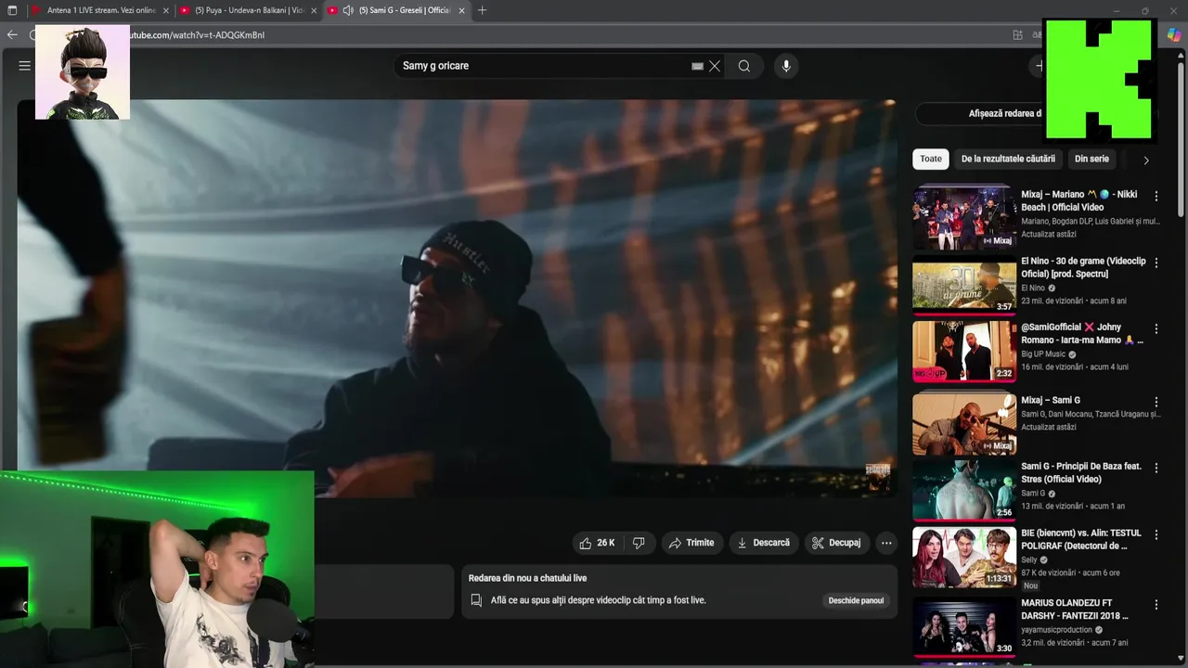Go back with the browser back arrow
1188x668 pixels.
pos(12,34)
